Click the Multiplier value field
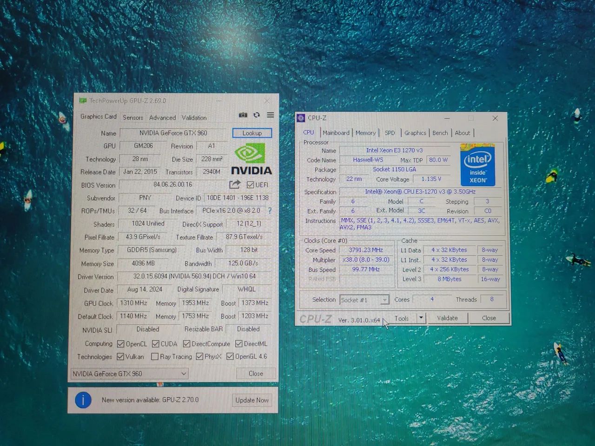 coord(366,260)
